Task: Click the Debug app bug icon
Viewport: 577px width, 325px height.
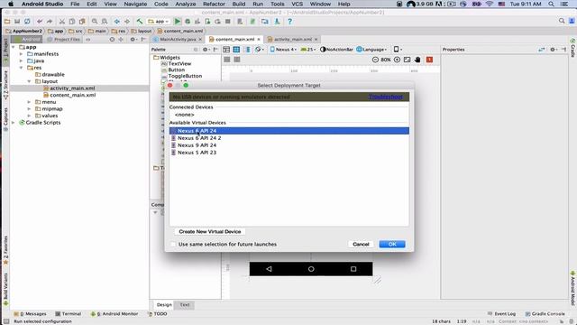Action: click(x=188, y=22)
